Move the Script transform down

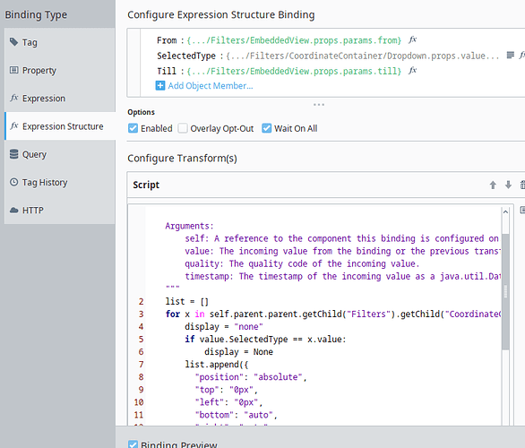508,185
